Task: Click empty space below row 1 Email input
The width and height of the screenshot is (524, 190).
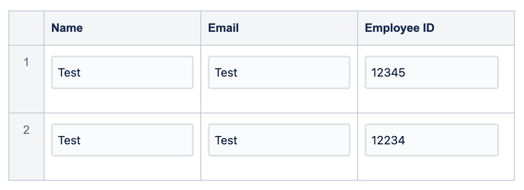Action: click(279, 100)
